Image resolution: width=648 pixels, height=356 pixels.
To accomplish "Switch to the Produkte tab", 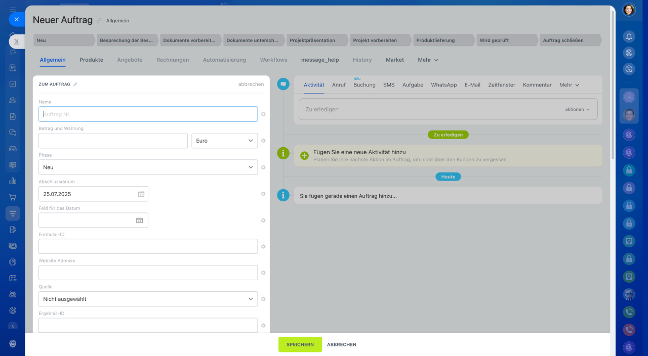I will [91, 60].
